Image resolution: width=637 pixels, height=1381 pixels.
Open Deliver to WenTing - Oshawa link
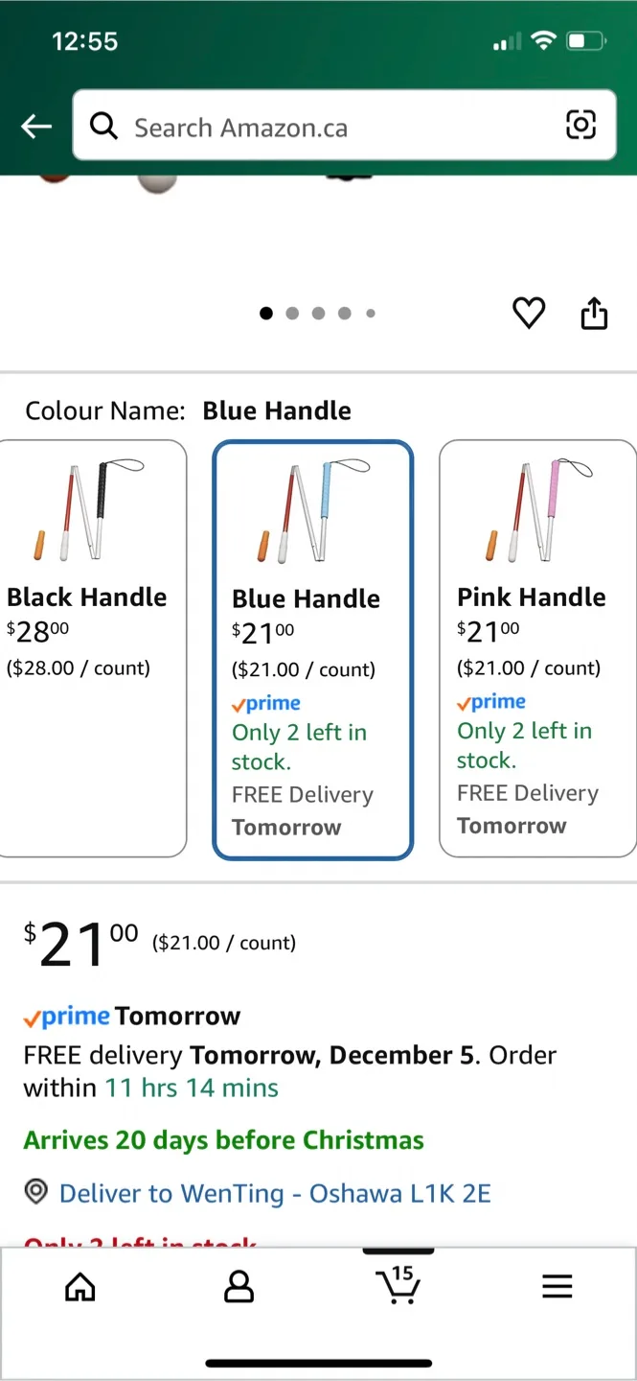(x=274, y=1192)
